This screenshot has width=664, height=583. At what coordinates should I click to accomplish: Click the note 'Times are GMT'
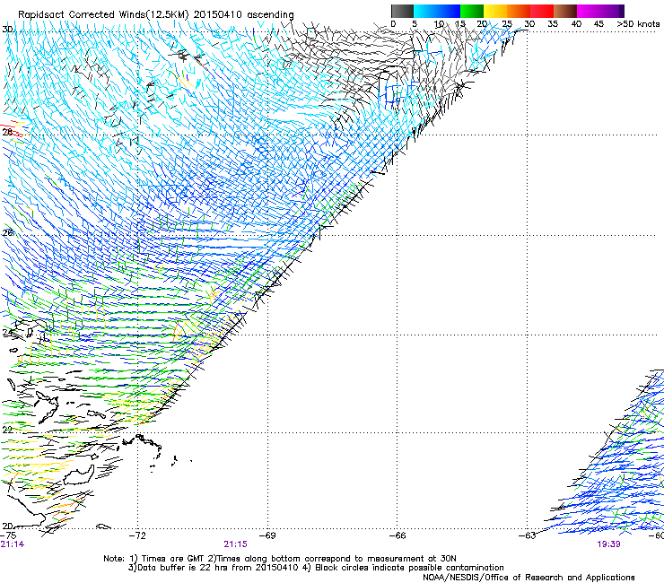[172, 559]
